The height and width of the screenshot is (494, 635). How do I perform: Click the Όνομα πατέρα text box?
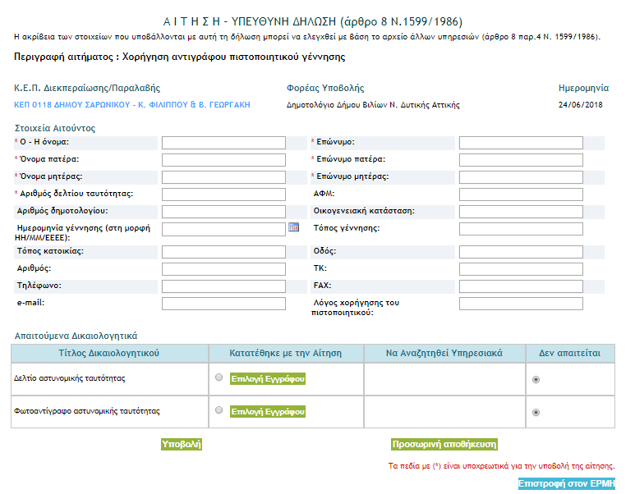click(223, 160)
